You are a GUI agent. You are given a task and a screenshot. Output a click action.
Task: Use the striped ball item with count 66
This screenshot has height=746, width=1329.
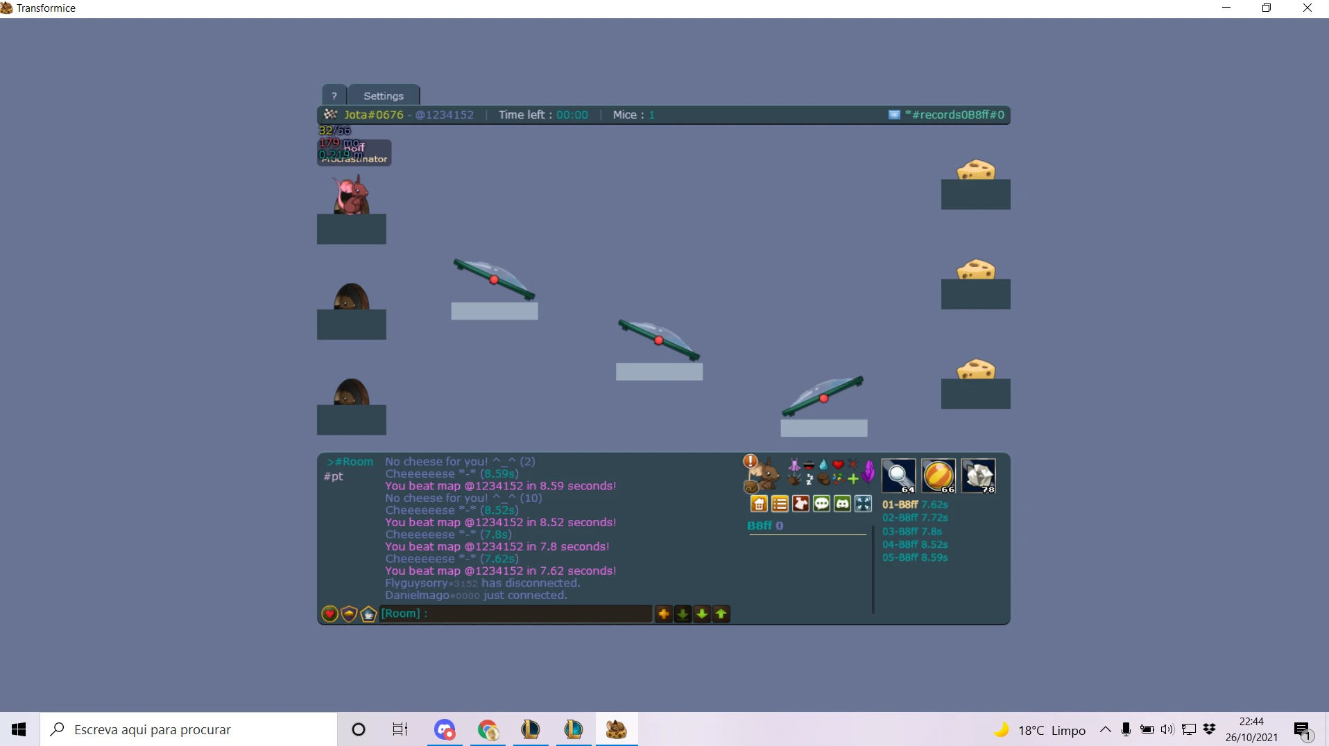point(939,476)
